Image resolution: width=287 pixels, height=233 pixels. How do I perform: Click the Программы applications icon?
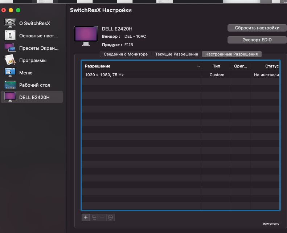click(x=10, y=60)
